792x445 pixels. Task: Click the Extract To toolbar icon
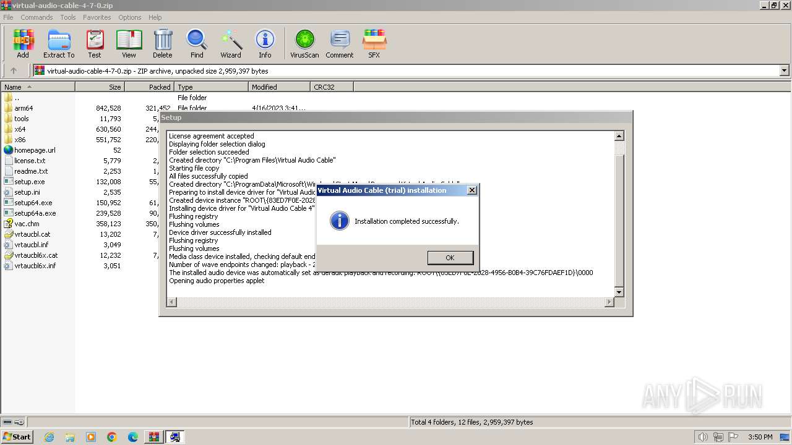(x=59, y=43)
